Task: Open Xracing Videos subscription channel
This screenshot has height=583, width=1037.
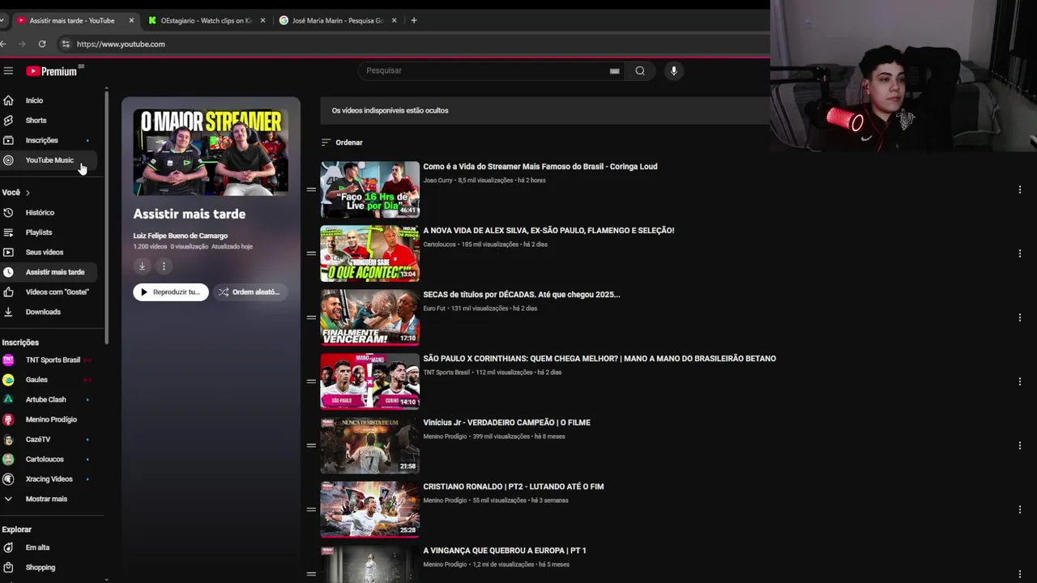Action: [49, 479]
